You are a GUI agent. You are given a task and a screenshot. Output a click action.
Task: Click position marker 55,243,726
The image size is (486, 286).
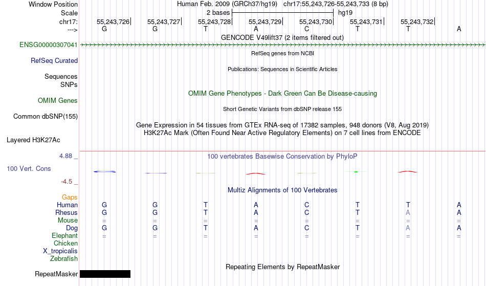114,21
